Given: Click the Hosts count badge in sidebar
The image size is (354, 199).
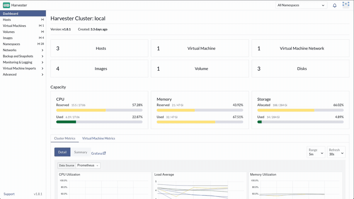Looking at the screenshot, I should point(42,19).
